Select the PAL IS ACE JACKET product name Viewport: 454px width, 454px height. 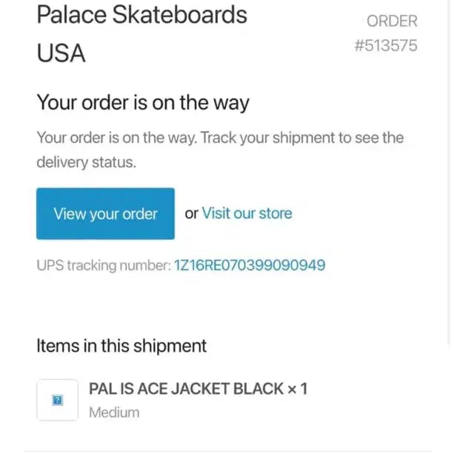(161, 389)
